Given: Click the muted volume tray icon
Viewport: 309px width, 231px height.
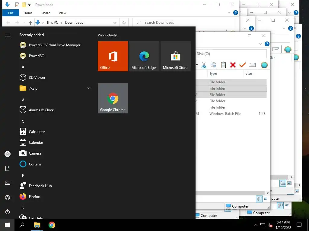Looking at the screenshot, I should pos(270,225).
